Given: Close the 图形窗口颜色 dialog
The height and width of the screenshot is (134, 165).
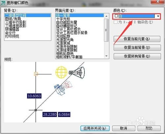Looking at the screenshot, I should click(x=158, y=2).
